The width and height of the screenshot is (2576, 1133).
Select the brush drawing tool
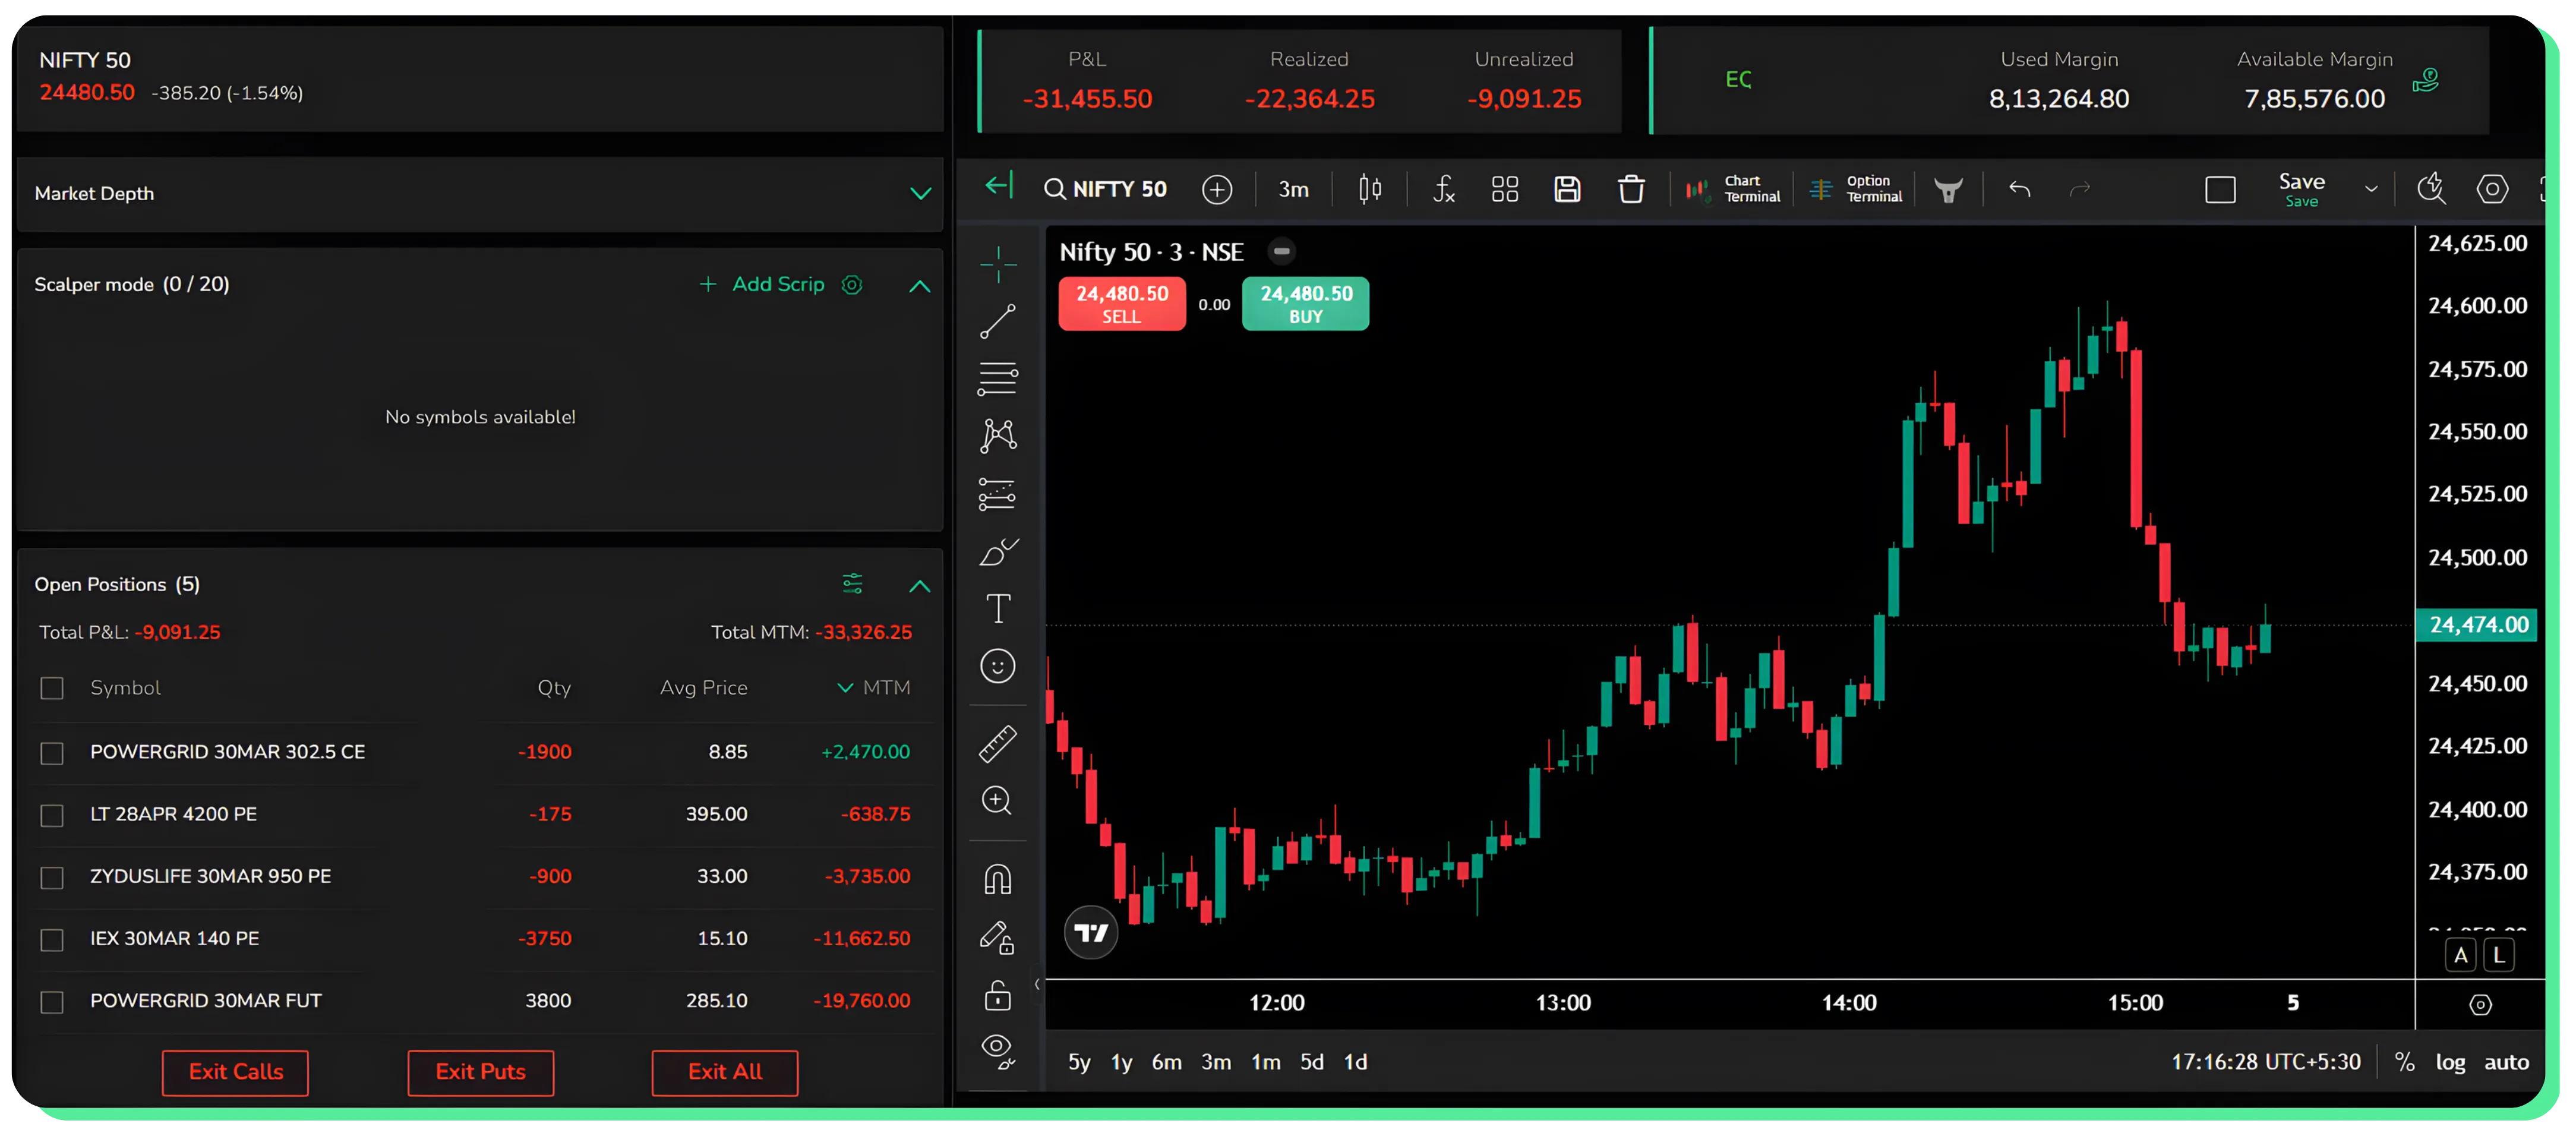click(997, 551)
